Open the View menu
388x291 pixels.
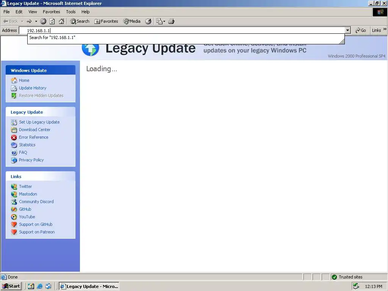coord(33,12)
